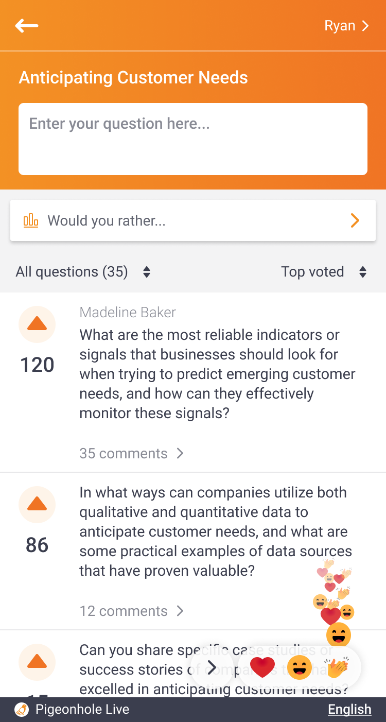Click the Pigeonhole Live logo icon
386x722 pixels.
(x=22, y=710)
